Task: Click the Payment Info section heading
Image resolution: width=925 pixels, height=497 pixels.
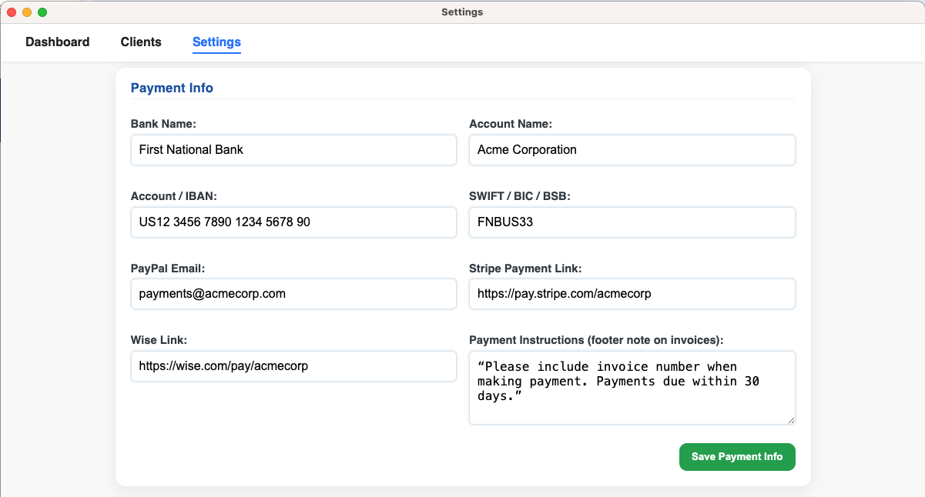Action: (172, 88)
